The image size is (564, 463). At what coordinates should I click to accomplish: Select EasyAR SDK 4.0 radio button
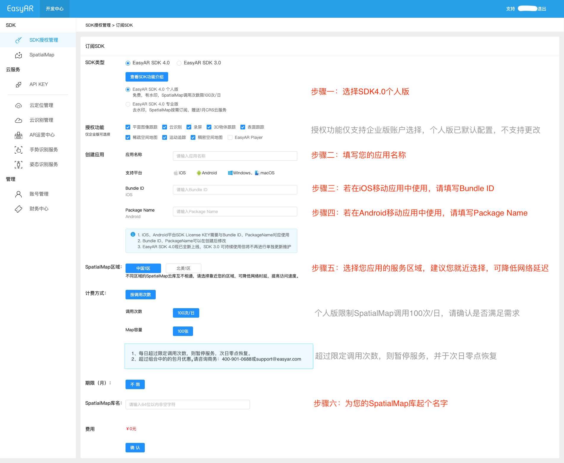pyautogui.click(x=128, y=63)
